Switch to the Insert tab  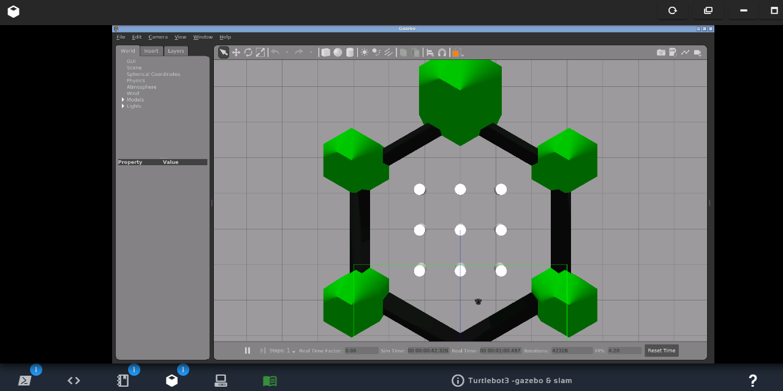click(151, 51)
